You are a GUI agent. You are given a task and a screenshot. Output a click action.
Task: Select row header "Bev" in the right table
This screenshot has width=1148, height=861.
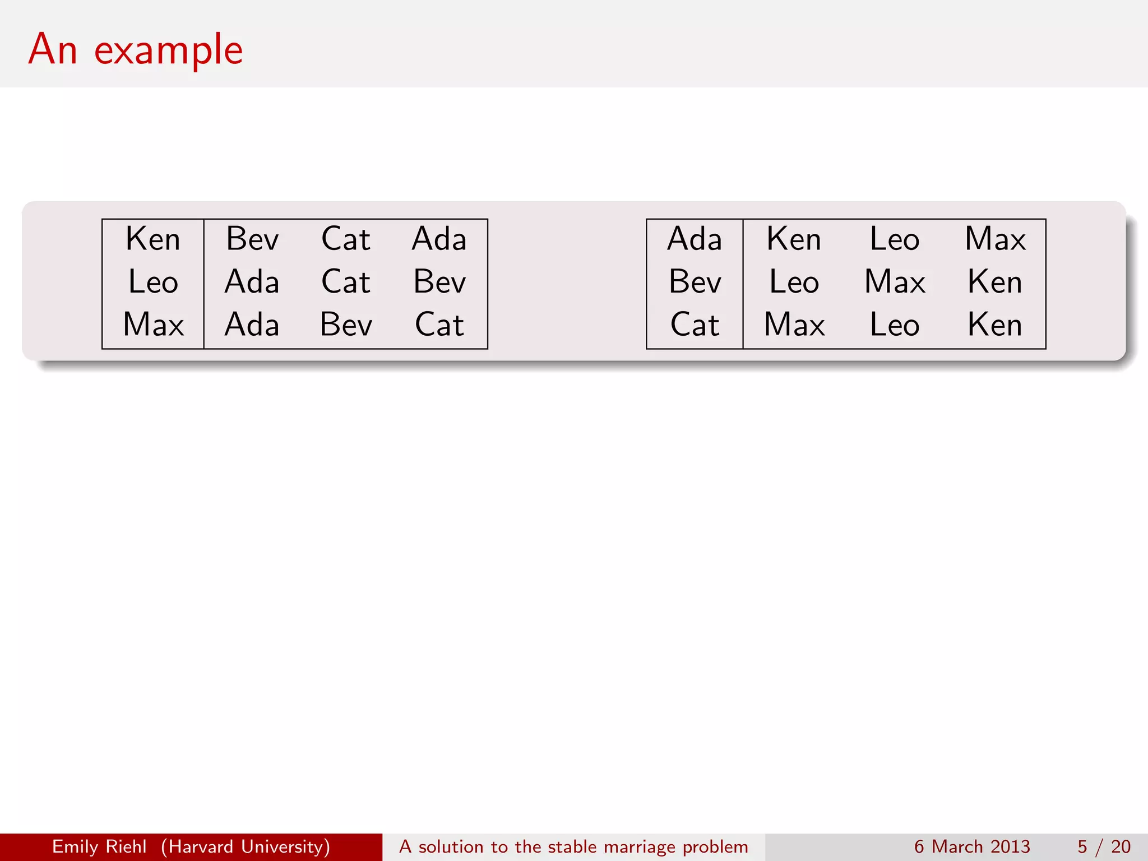coord(695,282)
